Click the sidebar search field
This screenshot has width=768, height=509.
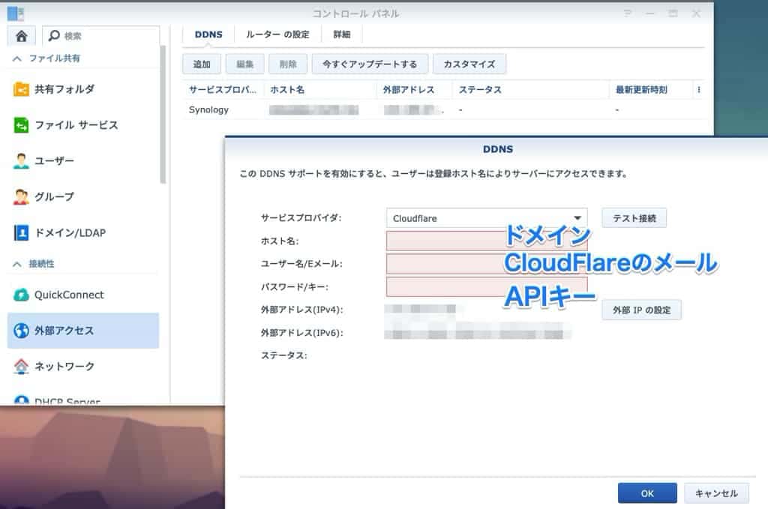coord(101,36)
